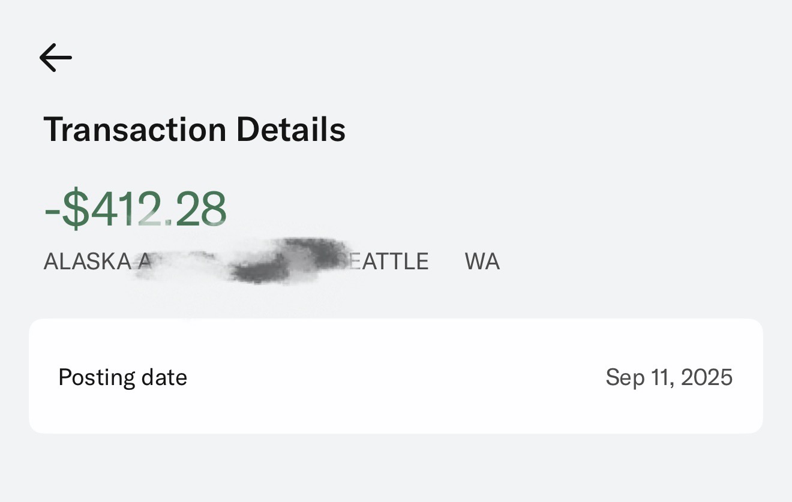Click the Transaction Details heading
The width and height of the screenshot is (792, 502).
pos(194,130)
